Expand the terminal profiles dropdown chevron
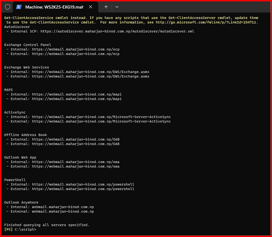The width and height of the screenshot is (272, 237). point(117,7)
